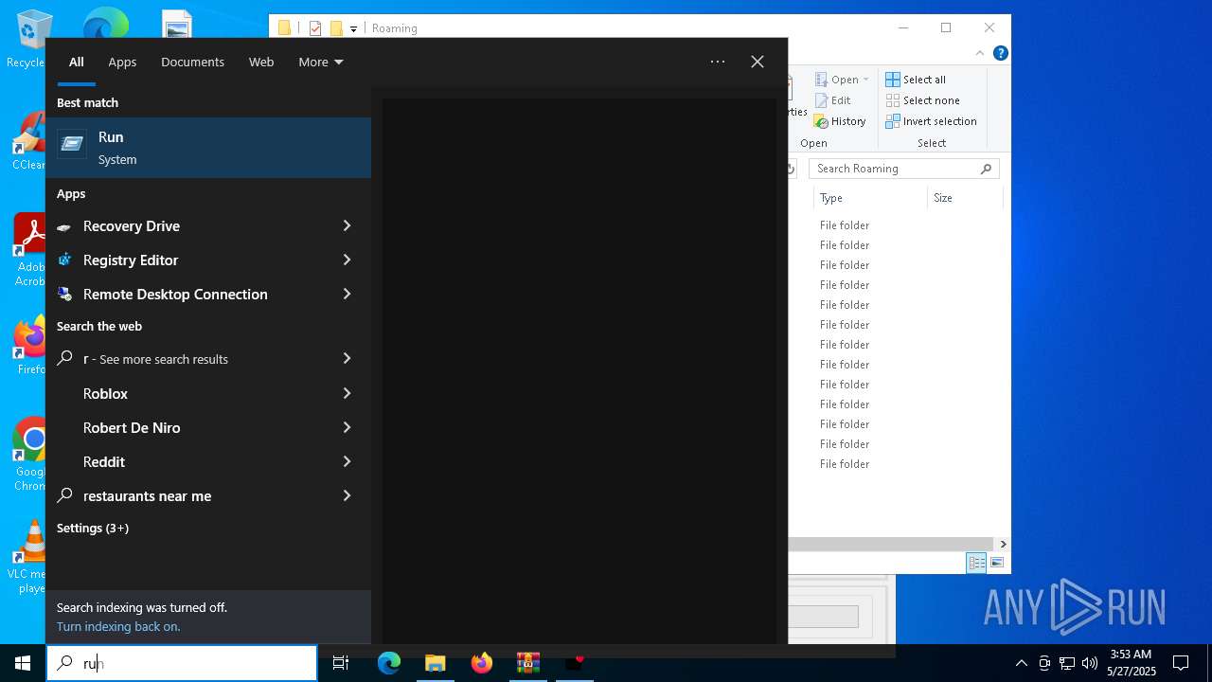Expand Recovery Drive result chevron
The image size is (1212, 682).
[x=347, y=226]
